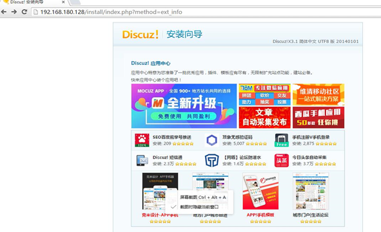Image resolution: width=381 pixels, height=232 pixels.
Task: Click star rating under 城市门户|生活论坛
Action: click(311, 222)
